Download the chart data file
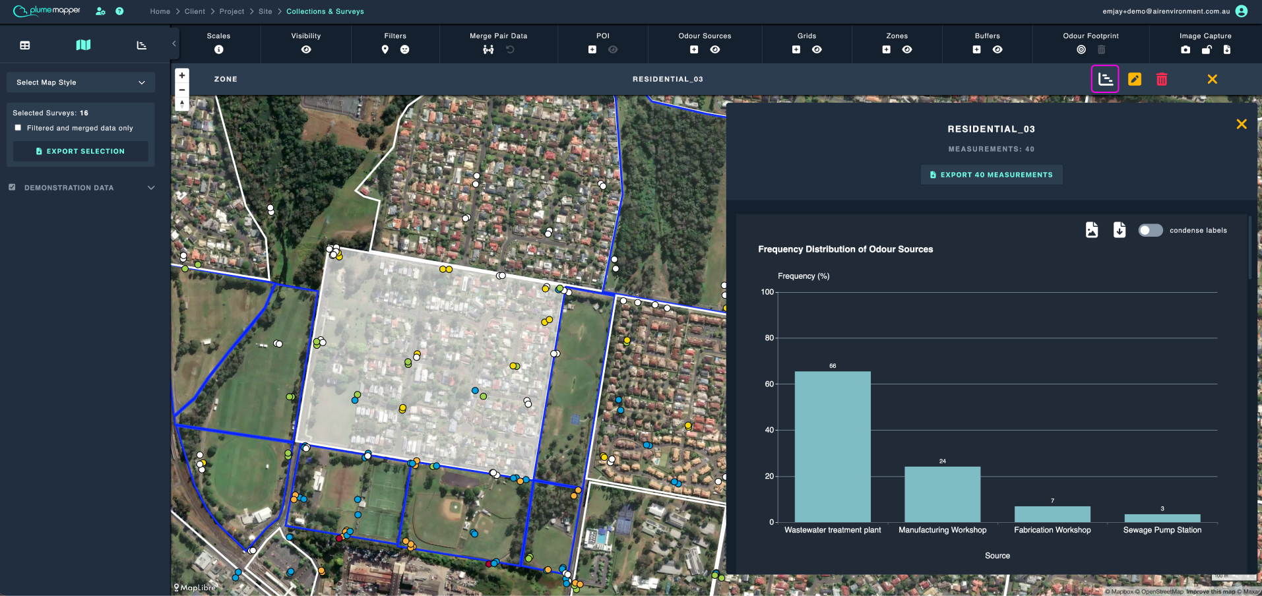This screenshot has width=1262, height=596. click(x=1120, y=229)
